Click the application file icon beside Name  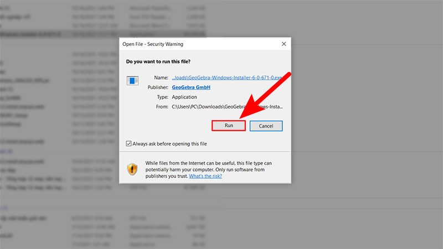click(x=132, y=81)
